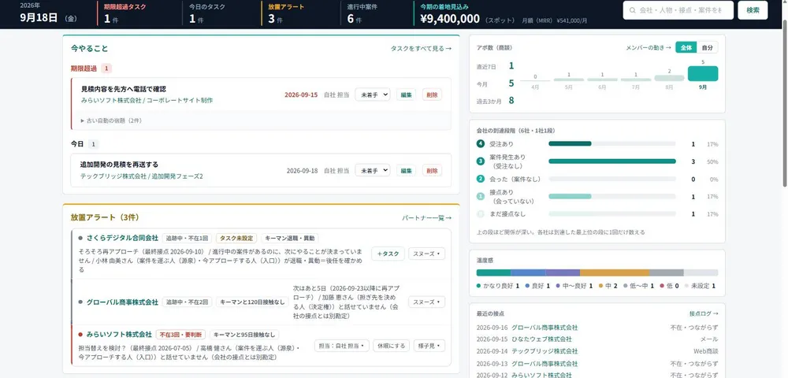This screenshot has width=788, height=378.
Task: Click キーマンと95日接触なし tag
Action: 244,335
